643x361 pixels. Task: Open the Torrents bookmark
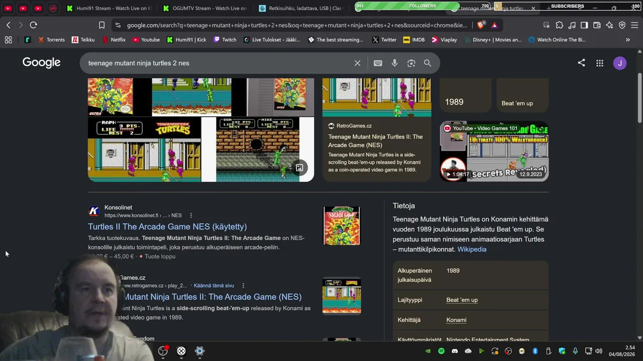[51, 40]
